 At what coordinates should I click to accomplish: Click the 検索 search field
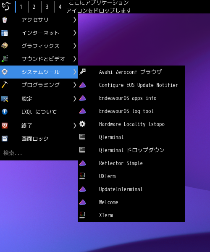39,153
